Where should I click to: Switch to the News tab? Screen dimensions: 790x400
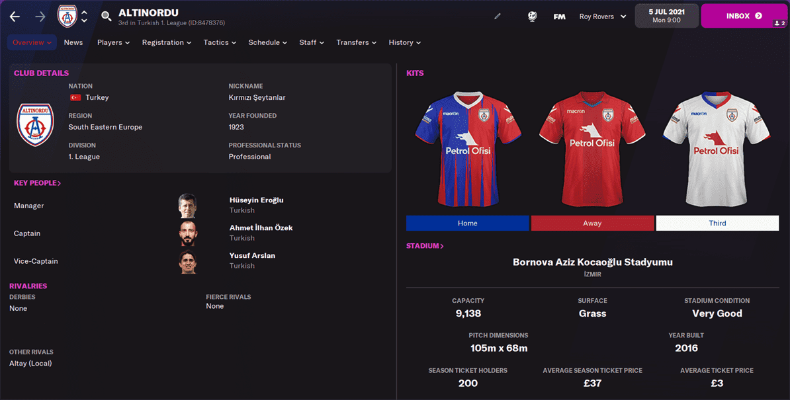[x=73, y=42]
